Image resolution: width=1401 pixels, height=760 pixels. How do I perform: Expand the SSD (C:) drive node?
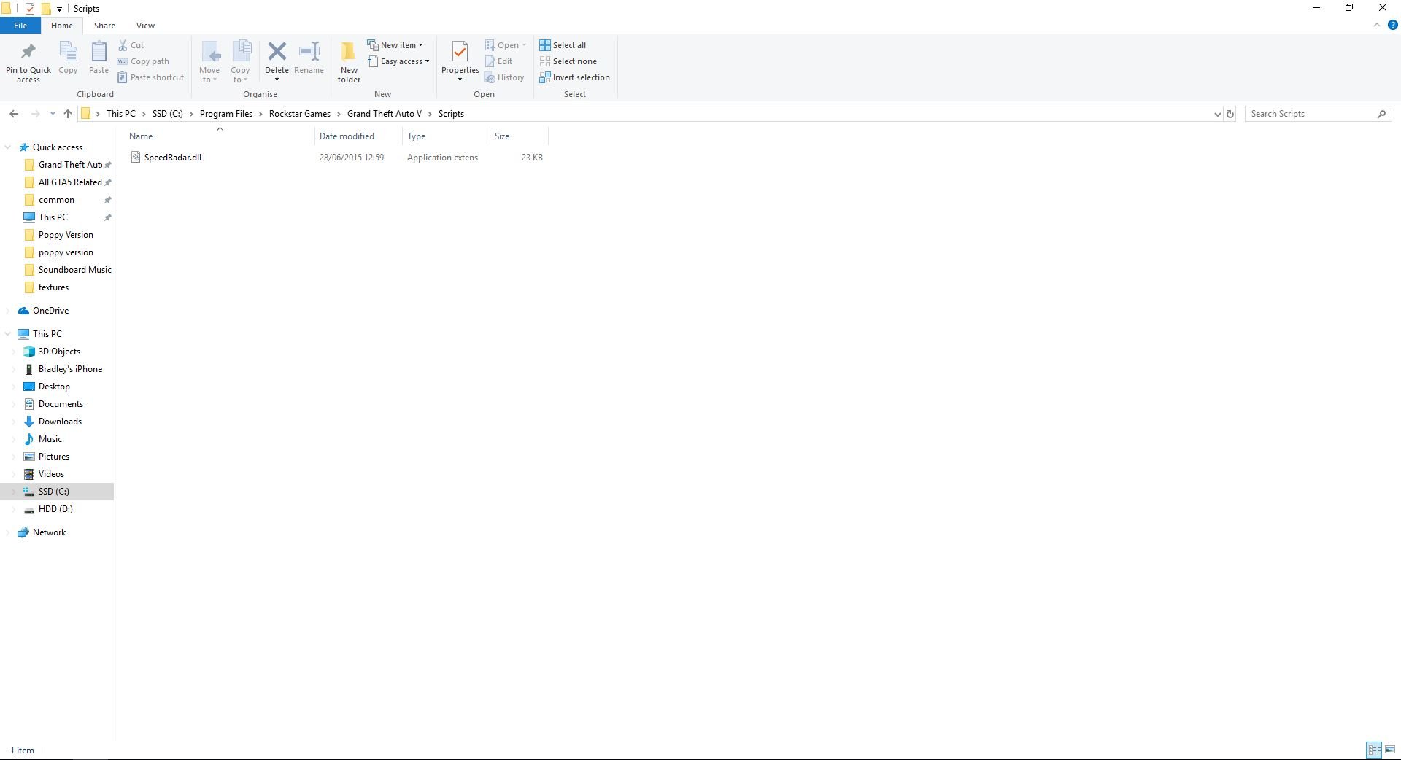point(13,492)
